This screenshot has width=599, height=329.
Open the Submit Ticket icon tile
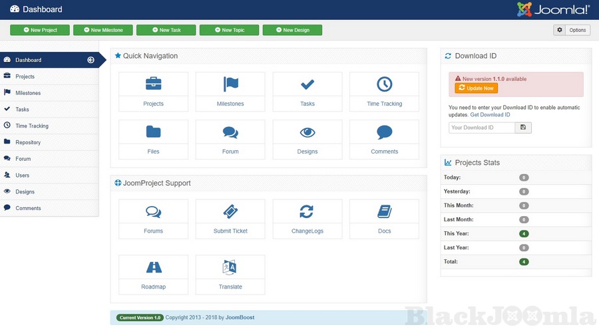click(x=230, y=219)
